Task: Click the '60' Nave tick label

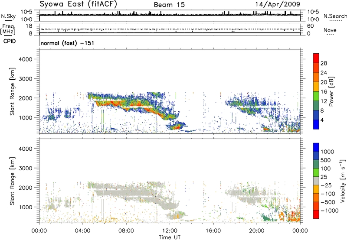Action: point(310,26)
